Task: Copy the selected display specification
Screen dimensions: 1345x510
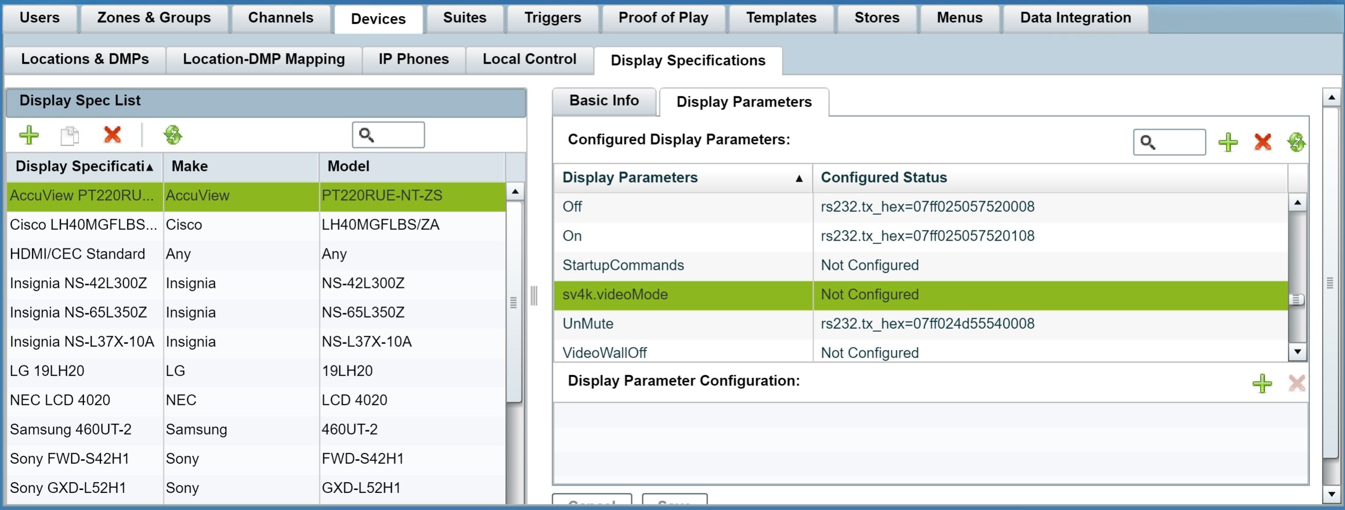Action: click(x=70, y=134)
